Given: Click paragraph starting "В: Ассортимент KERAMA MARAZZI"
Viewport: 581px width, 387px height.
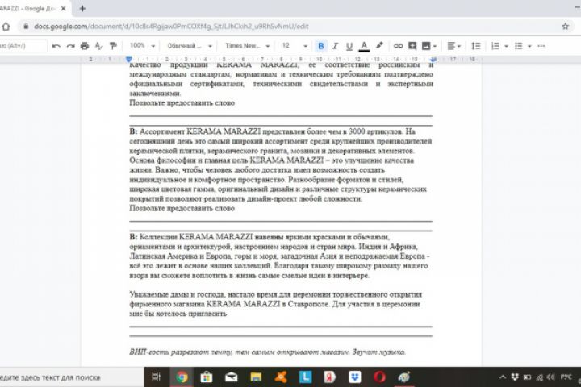Looking at the screenshot, I should coord(281,165).
